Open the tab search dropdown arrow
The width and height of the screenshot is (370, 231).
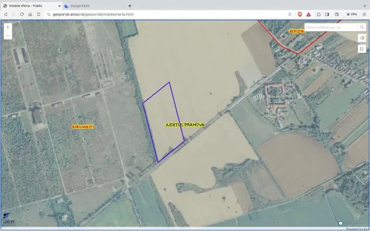pyautogui.click(x=364, y=6)
